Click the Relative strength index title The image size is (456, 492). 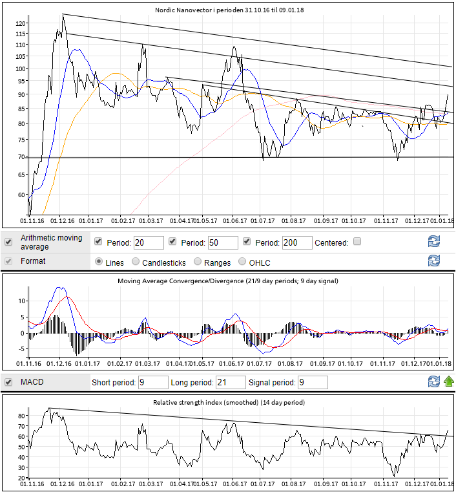coord(229,402)
